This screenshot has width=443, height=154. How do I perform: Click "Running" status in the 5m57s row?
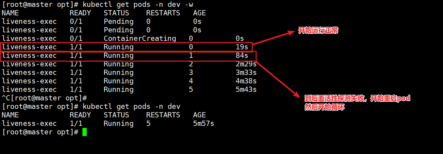pyautogui.click(x=119, y=124)
